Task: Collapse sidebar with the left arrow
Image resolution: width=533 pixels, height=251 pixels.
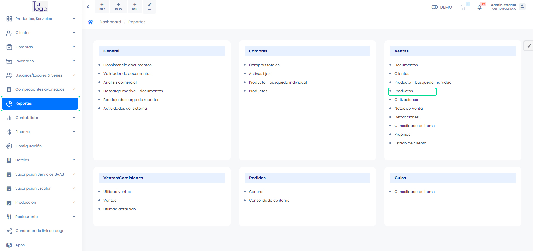Action: tap(88, 7)
